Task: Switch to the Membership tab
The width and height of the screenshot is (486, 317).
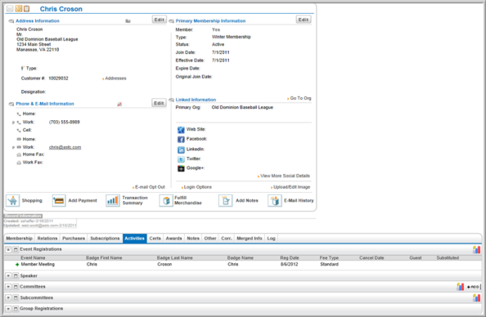Action: tap(19, 239)
